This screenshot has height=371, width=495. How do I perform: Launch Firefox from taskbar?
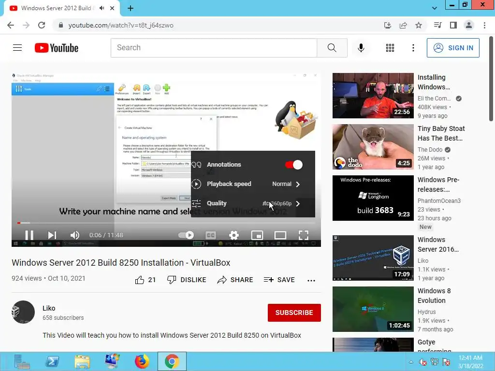[x=142, y=361]
